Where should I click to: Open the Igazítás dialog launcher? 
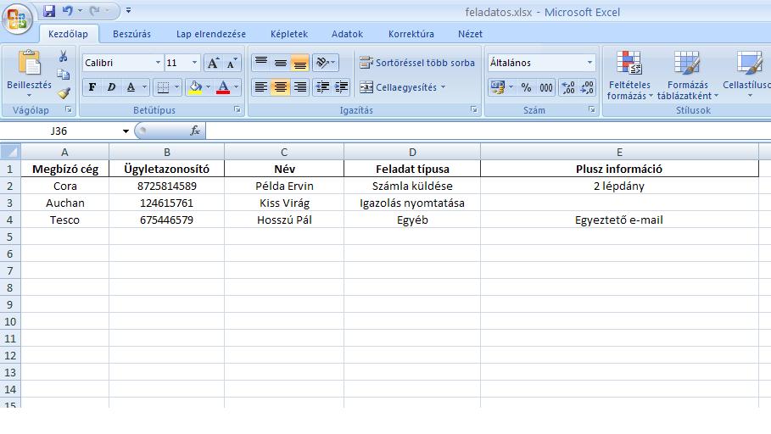click(x=474, y=109)
